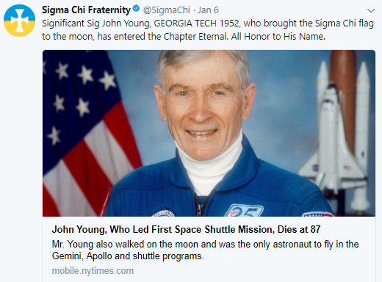Visit the @SigmaChi handle link
Screen dimensions: 382x282
[x=166, y=10]
